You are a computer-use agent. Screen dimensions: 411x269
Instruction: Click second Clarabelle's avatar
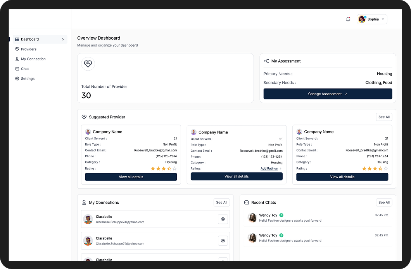click(x=88, y=241)
